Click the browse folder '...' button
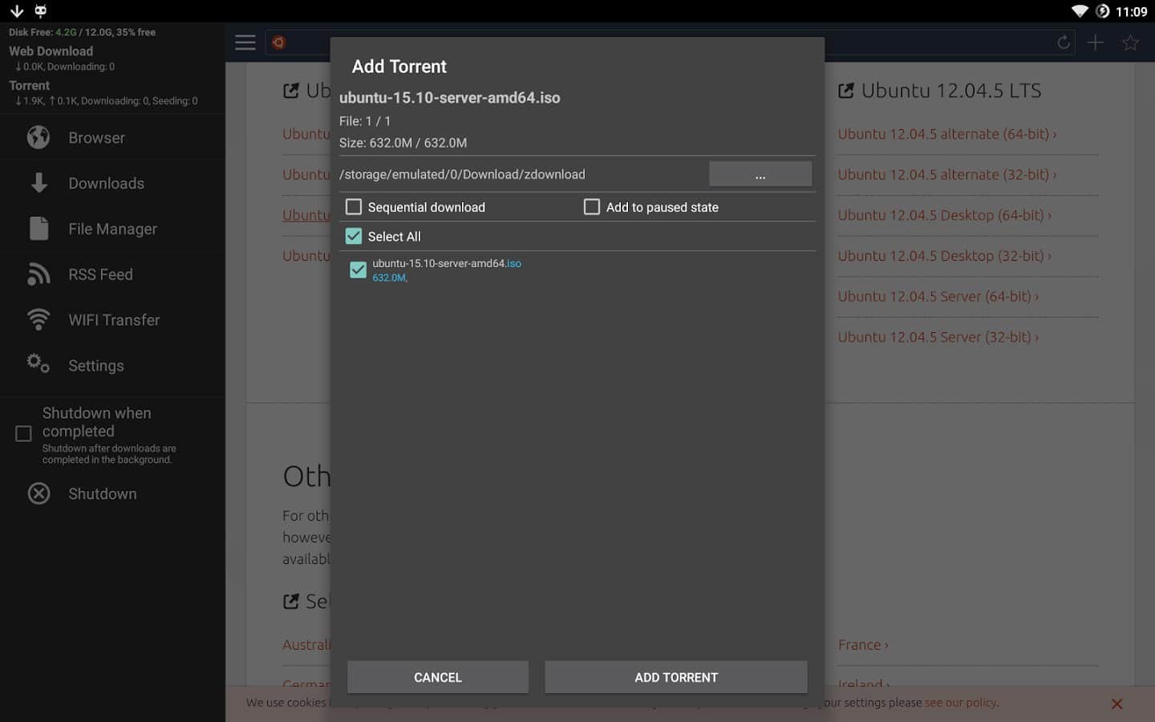The width and height of the screenshot is (1155, 722). pos(760,174)
